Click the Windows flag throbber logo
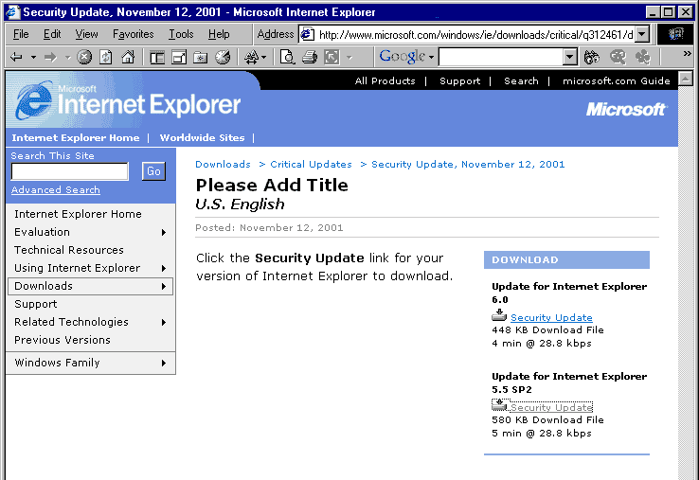 click(x=675, y=34)
